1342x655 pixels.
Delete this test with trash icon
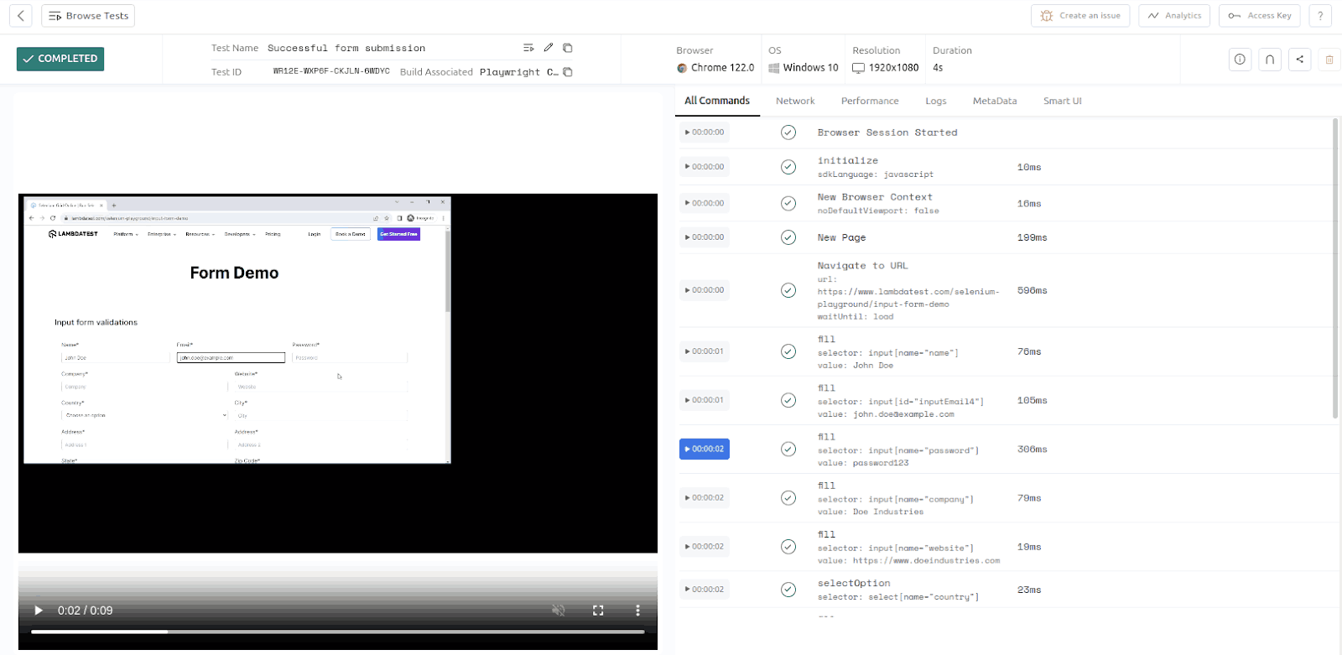click(1329, 59)
